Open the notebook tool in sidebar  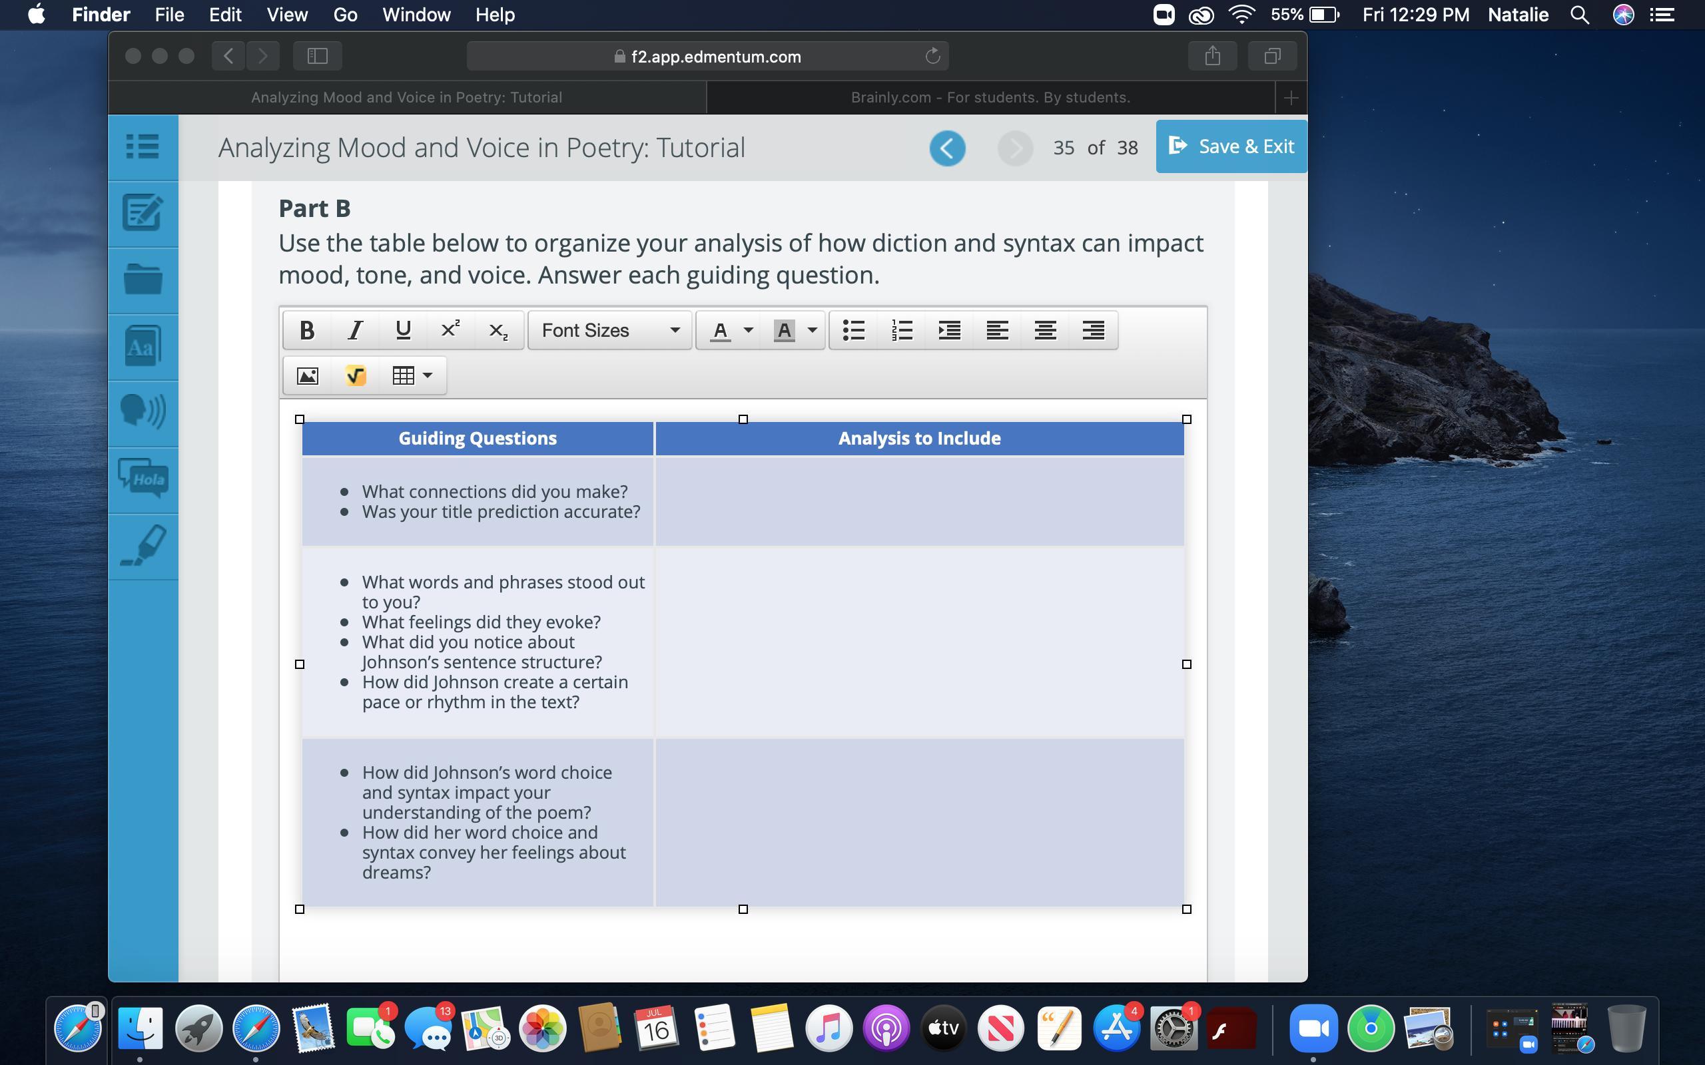(x=143, y=213)
